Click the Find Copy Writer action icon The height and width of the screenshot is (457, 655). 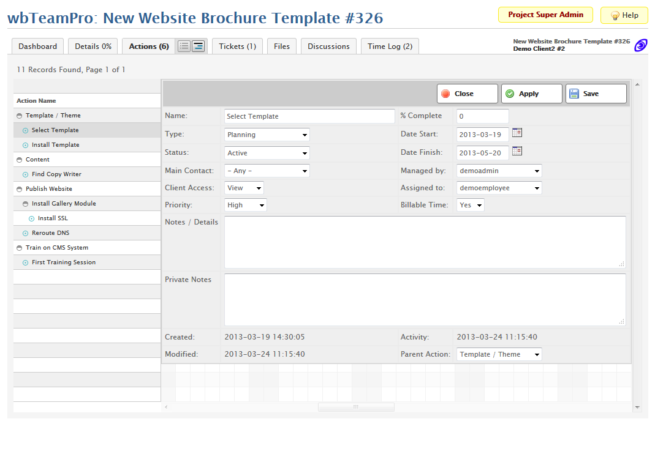[26, 174]
